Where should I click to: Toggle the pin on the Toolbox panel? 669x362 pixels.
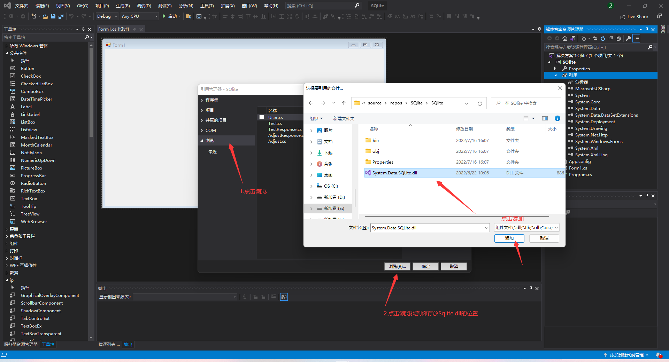pos(83,29)
